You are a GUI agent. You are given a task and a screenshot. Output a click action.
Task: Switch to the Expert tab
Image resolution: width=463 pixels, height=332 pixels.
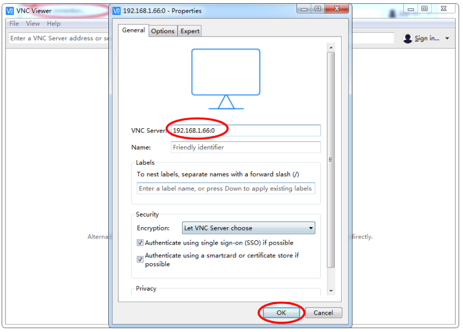[x=190, y=31]
